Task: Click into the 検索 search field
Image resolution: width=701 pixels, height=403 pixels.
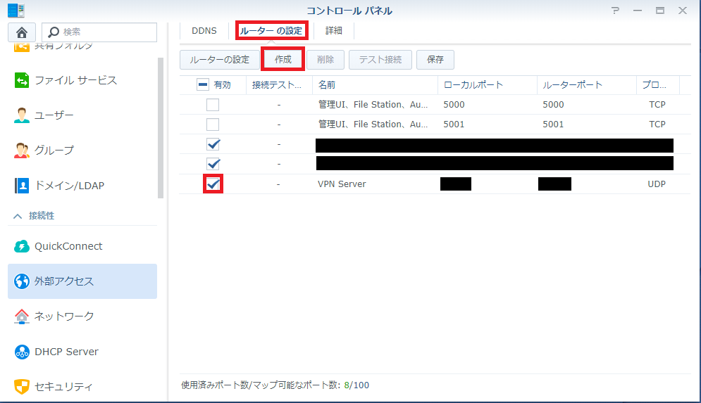Action: pyautogui.click(x=99, y=32)
